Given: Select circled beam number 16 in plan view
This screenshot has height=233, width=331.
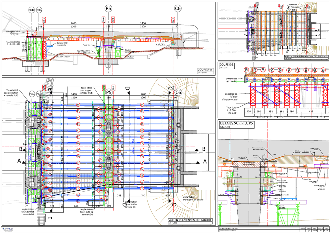Looking at the screenshot, I should (78, 104).
